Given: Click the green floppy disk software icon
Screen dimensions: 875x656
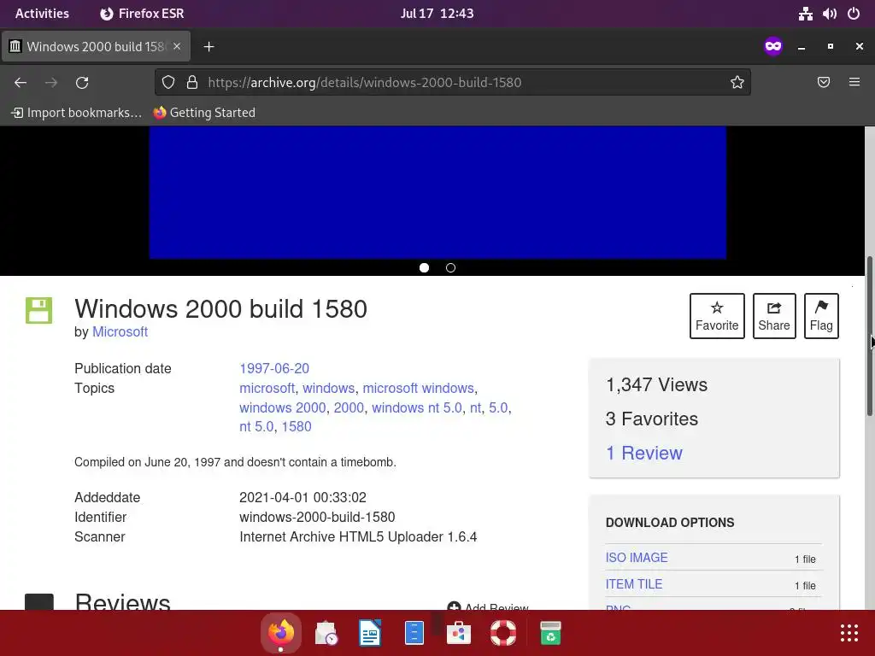Looking at the screenshot, I should tap(38, 311).
